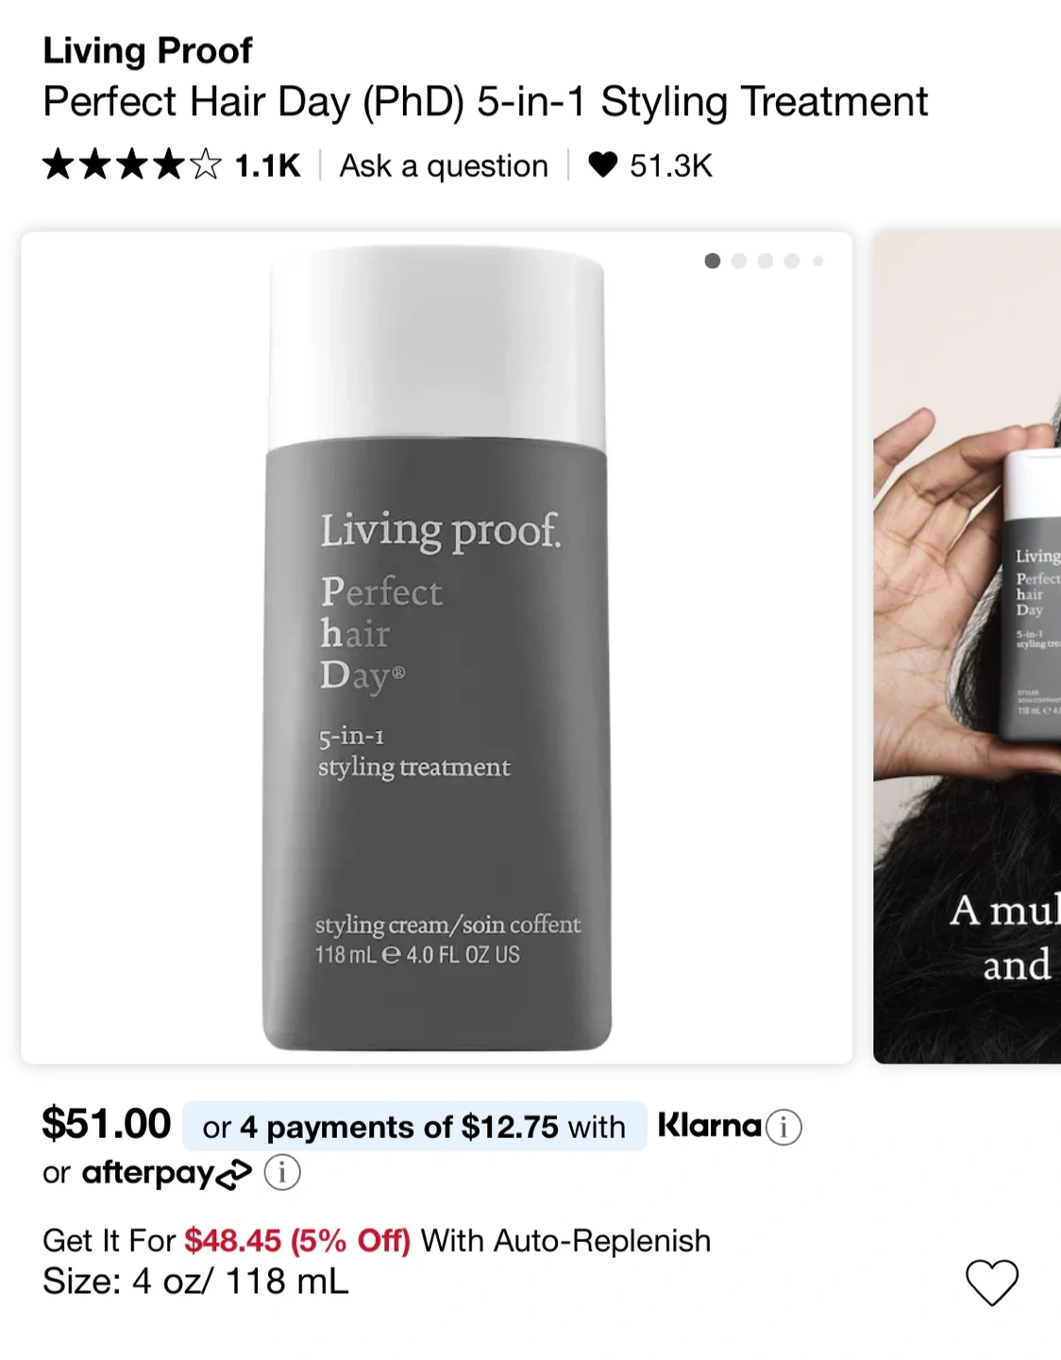
Task: Click the 4 payments of $12.75 offer
Action: tap(413, 1127)
